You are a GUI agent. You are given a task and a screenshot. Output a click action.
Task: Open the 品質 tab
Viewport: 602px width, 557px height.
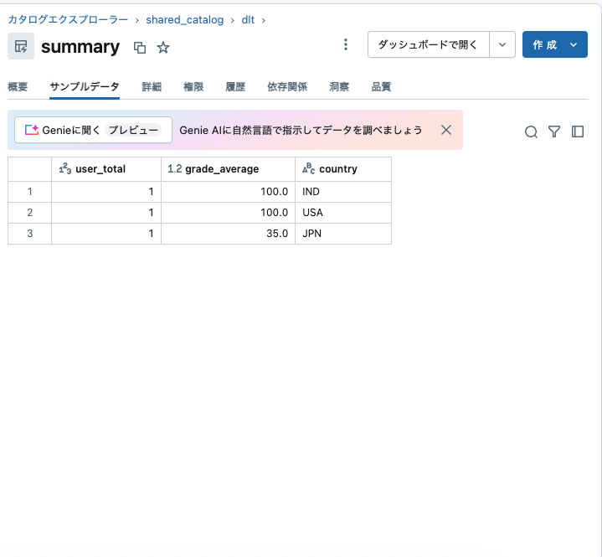click(x=381, y=87)
